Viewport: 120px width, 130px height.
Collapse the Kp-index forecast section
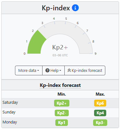click(x=85, y=70)
